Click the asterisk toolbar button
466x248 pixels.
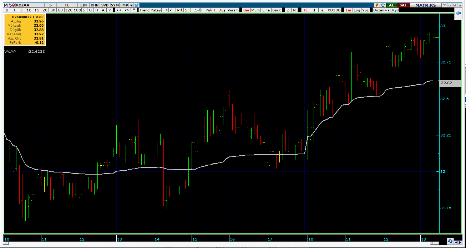click(x=134, y=10)
